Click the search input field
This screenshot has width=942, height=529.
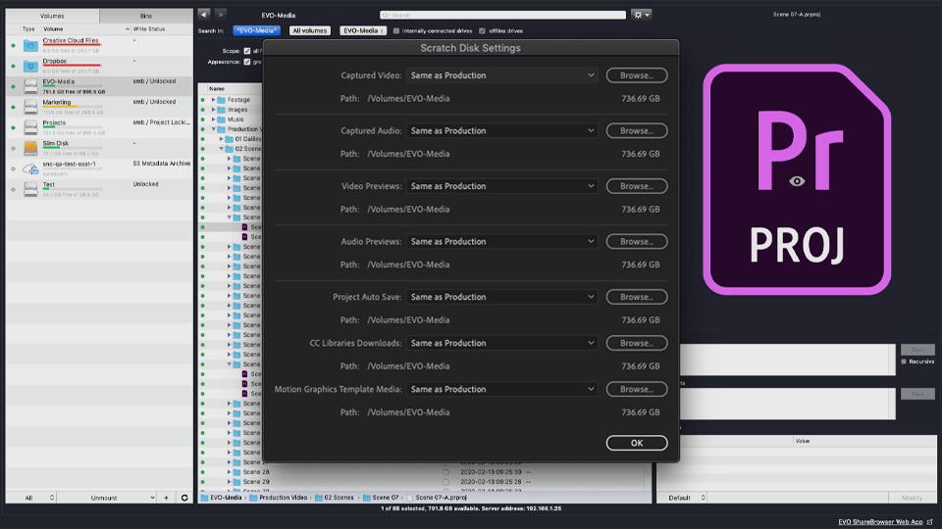point(502,15)
